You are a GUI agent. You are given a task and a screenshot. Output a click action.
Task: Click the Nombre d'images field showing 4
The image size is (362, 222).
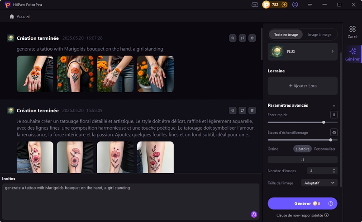coord(322,171)
